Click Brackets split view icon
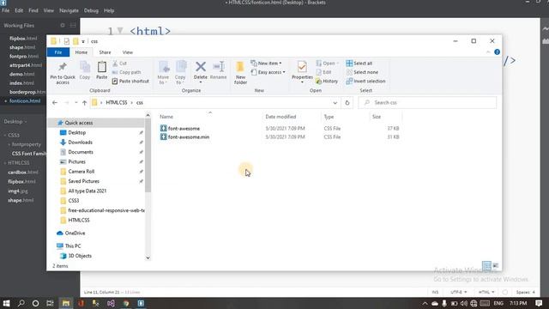 (73, 25)
